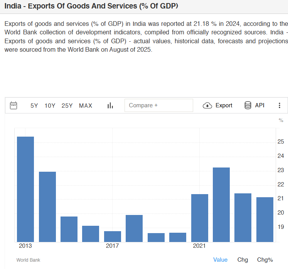Click the page heading India - Exports title

pos(91,6)
